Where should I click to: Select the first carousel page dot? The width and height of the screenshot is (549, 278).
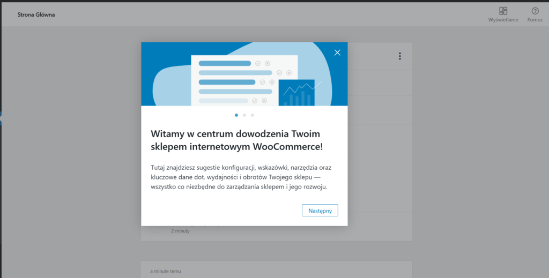(x=236, y=115)
